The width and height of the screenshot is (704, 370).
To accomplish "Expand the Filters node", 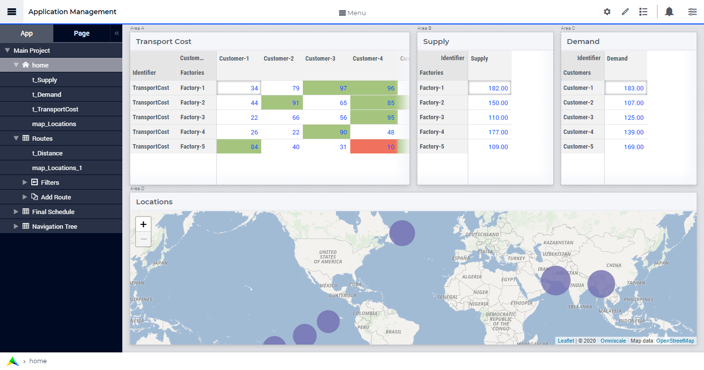I will pyautogui.click(x=25, y=182).
